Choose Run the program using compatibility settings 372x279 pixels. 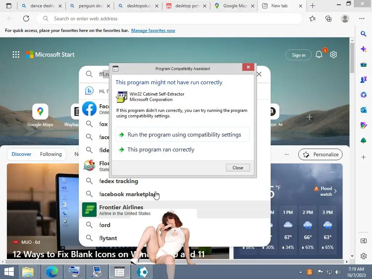183,134
